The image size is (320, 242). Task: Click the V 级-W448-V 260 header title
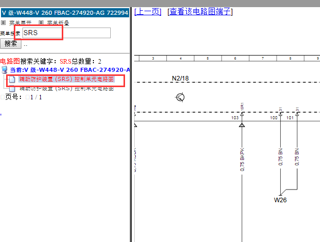pos(65,13)
